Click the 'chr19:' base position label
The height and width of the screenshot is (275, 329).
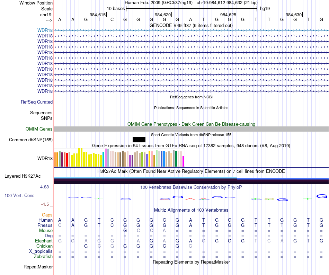click(46, 15)
